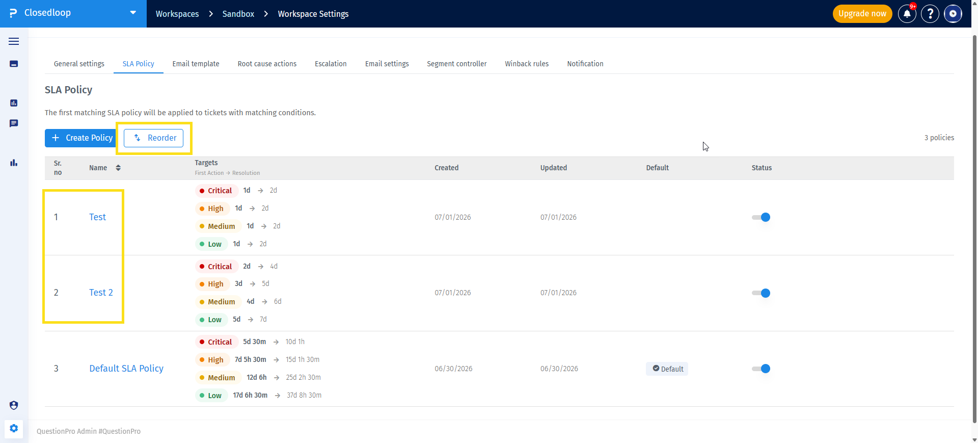Switch to the Email template tab
This screenshot has height=443, width=978.
tap(196, 64)
